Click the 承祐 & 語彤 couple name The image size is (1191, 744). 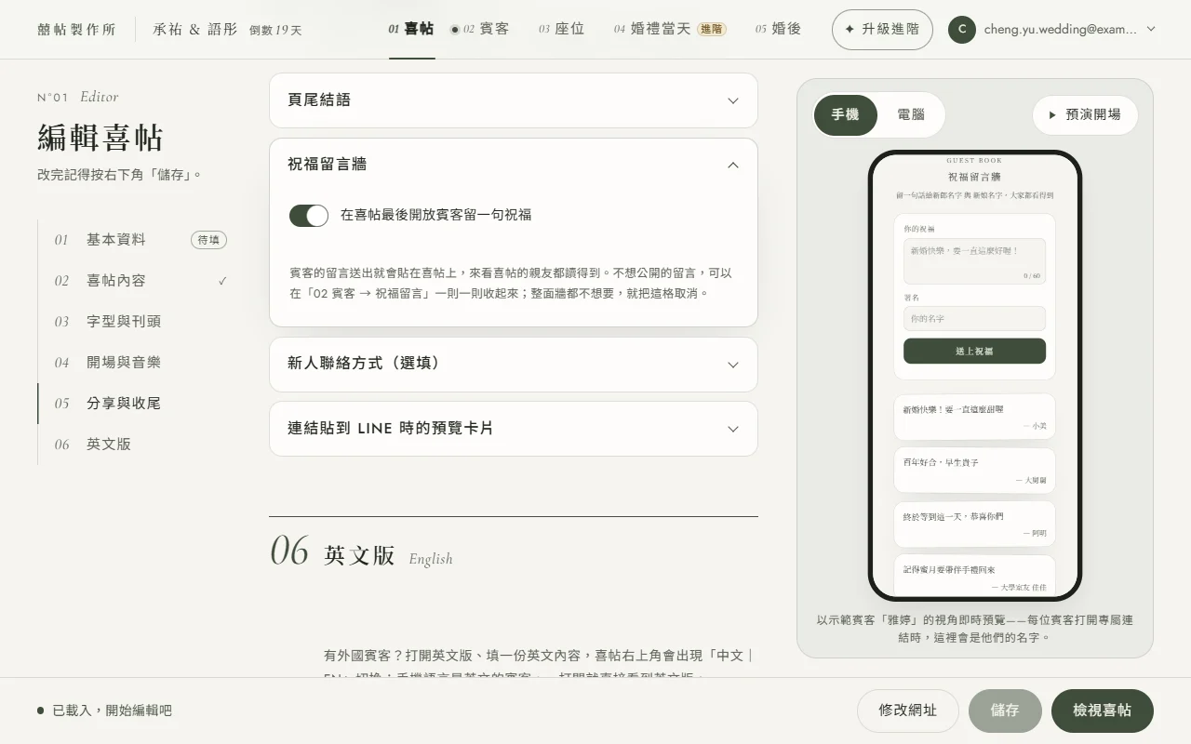(195, 29)
